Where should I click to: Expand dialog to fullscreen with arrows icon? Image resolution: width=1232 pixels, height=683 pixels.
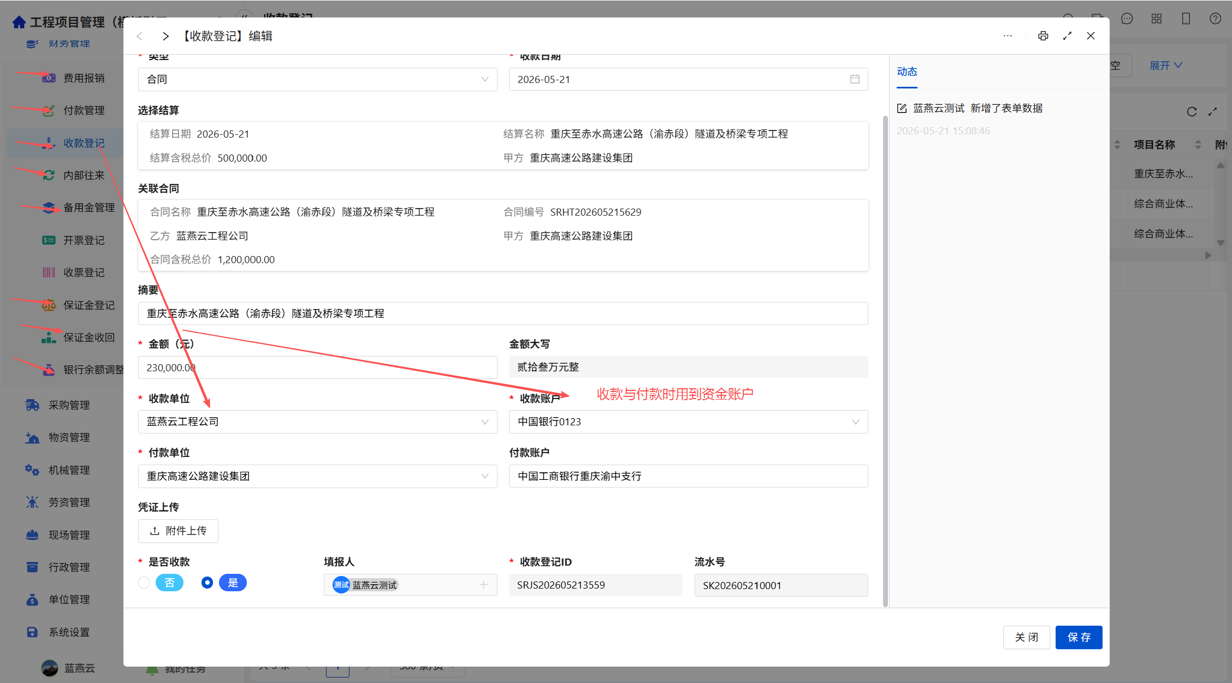pyautogui.click(x=1067, y=36)
